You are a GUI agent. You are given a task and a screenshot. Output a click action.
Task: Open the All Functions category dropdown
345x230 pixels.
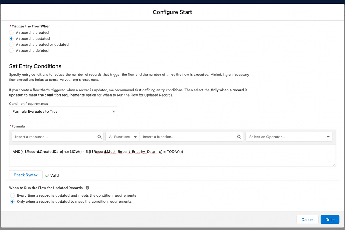(123, 137)
